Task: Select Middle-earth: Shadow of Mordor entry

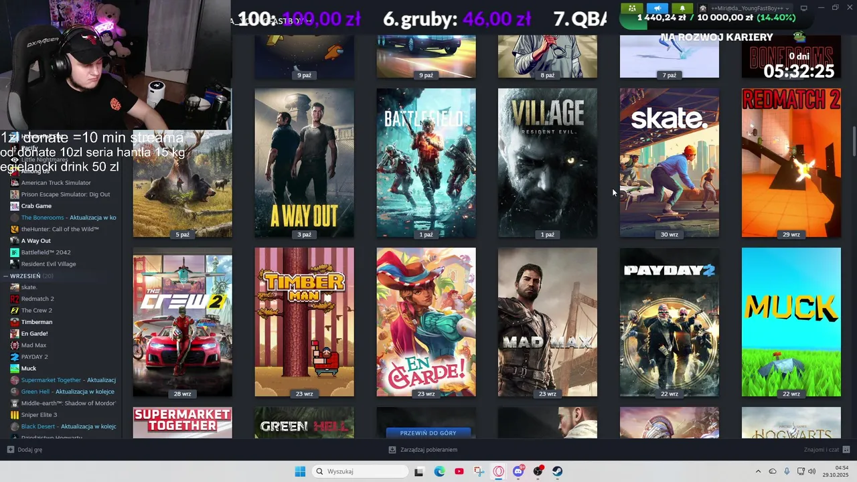Action: tap(63, 403)
